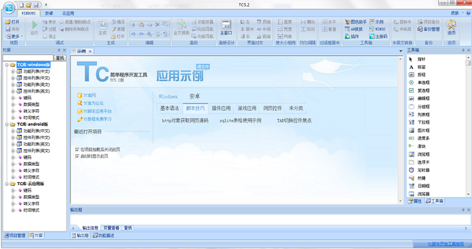Select the 游戏应用 examples tab

[x=247, y=109]
